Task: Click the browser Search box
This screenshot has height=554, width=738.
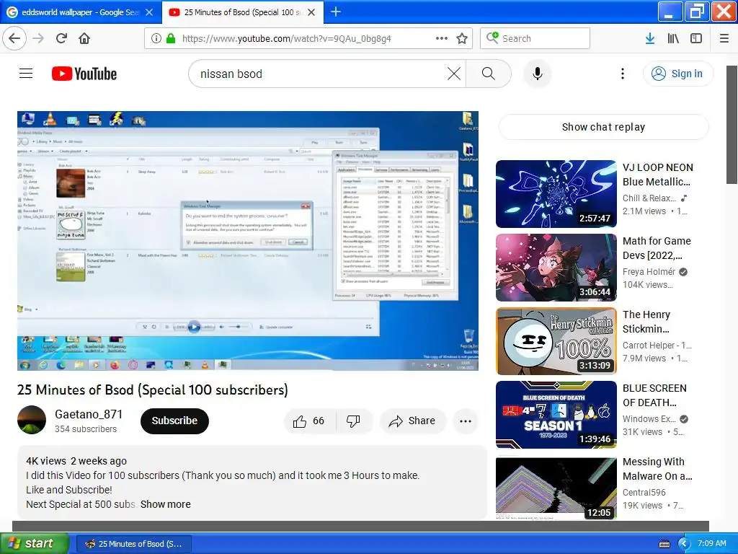Action: 535,38
